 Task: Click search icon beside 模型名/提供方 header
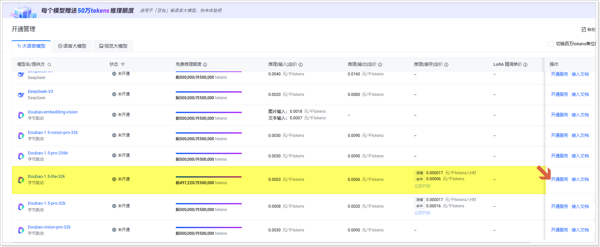(49, 64)
